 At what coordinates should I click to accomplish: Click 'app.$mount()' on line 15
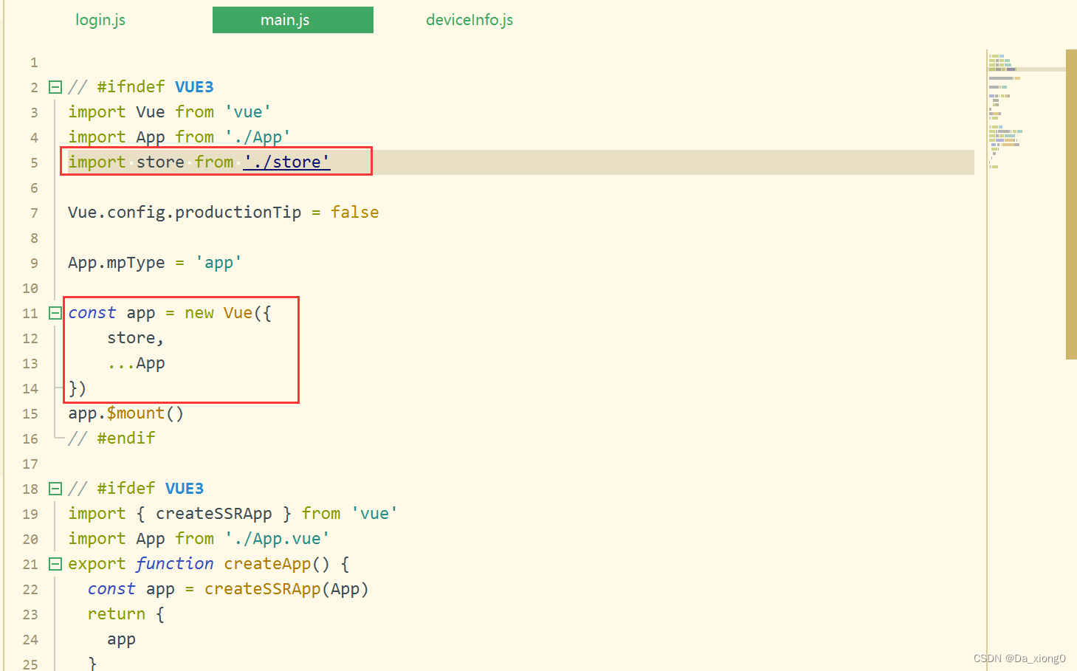[125, 413]
